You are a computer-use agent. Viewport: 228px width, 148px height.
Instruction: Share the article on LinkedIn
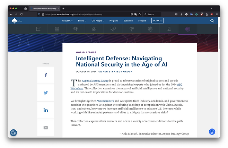tap(46, 110)
